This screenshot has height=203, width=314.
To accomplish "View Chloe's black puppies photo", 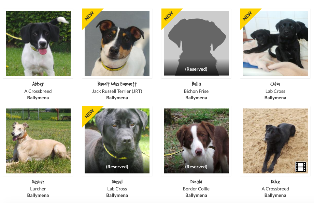I will tap(275, 43).
